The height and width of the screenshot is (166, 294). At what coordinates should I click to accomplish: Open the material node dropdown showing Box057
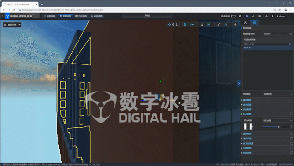click(278, 34)
